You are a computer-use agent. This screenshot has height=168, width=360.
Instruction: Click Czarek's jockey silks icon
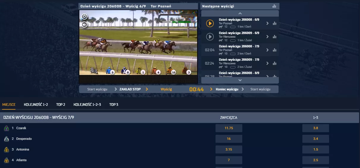7,128
